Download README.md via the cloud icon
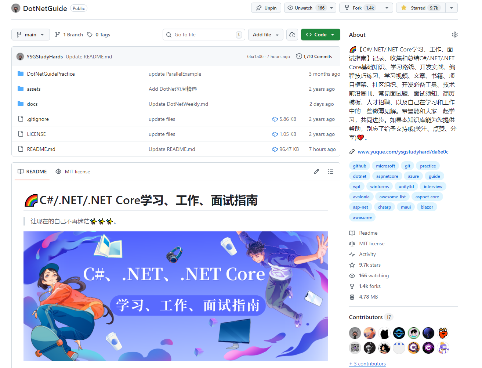Image resolution: width=482 pixels, height=368 pixels. click(x=275, y=149)
